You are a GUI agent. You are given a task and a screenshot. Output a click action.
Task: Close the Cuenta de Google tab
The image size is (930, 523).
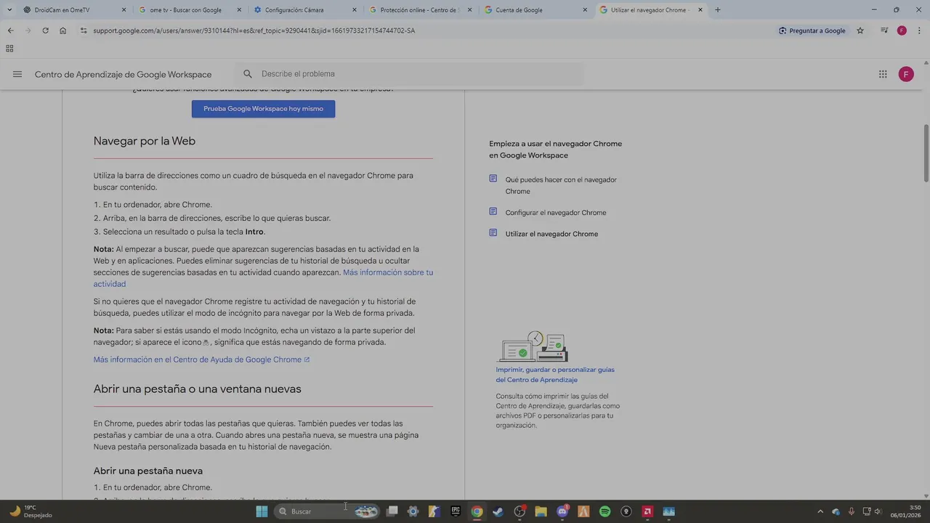(x=585, y=10)
